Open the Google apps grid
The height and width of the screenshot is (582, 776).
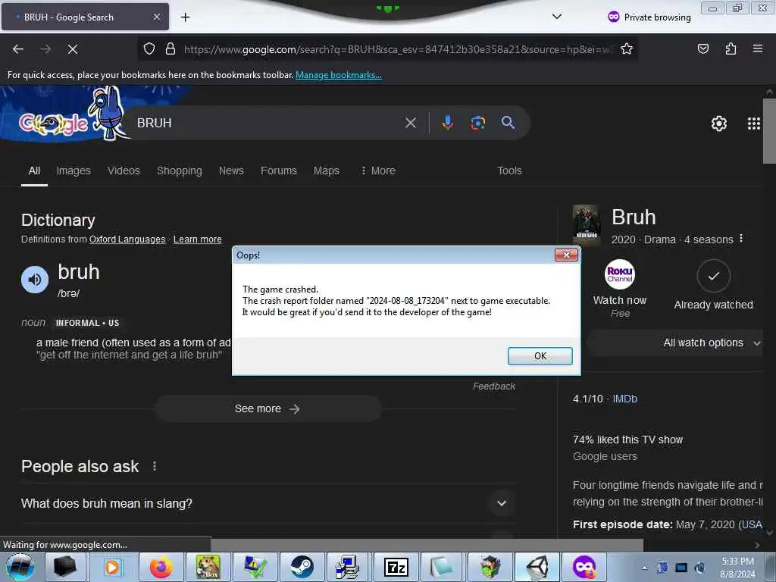(x=754, y=124)
